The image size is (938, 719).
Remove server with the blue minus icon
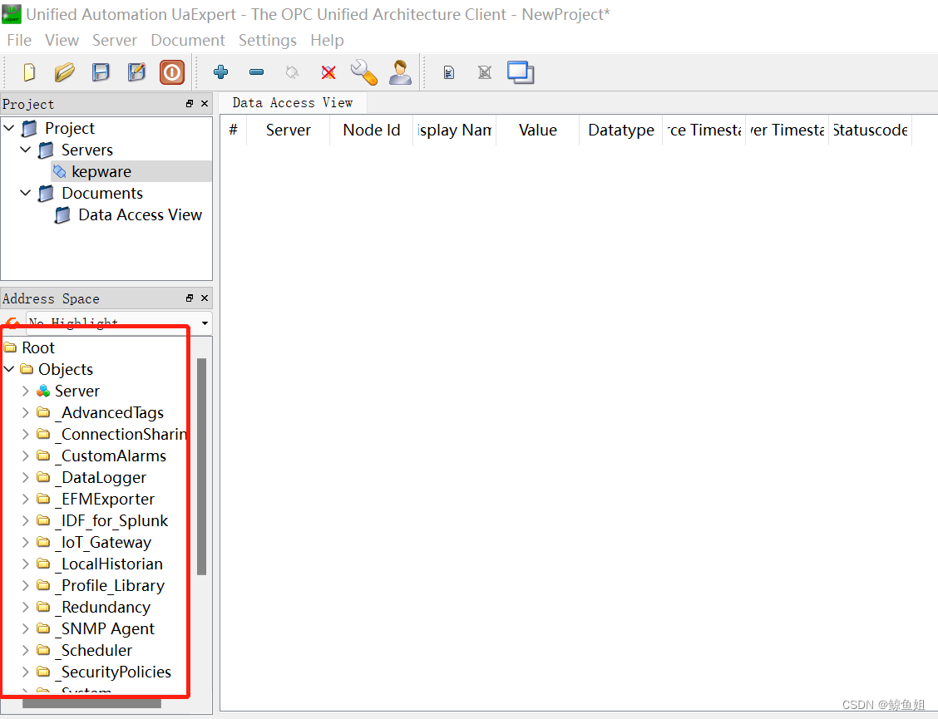tap(257, 72)
